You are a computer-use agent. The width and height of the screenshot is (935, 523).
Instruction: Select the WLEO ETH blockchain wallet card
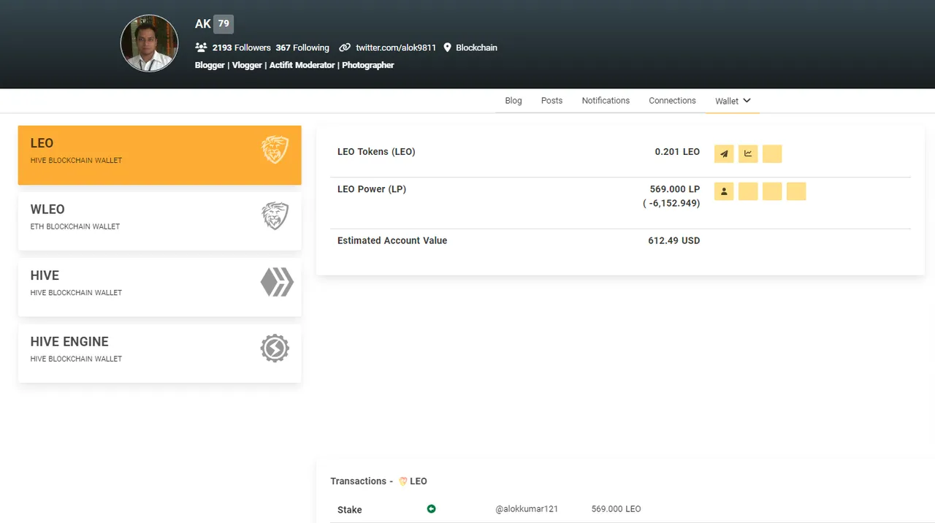pos(160,221)
